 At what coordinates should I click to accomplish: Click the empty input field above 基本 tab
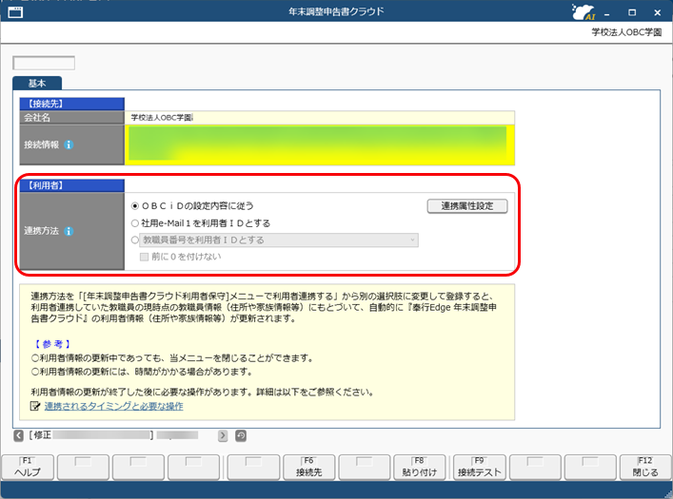pyautogui.click(x=44, y=63)
